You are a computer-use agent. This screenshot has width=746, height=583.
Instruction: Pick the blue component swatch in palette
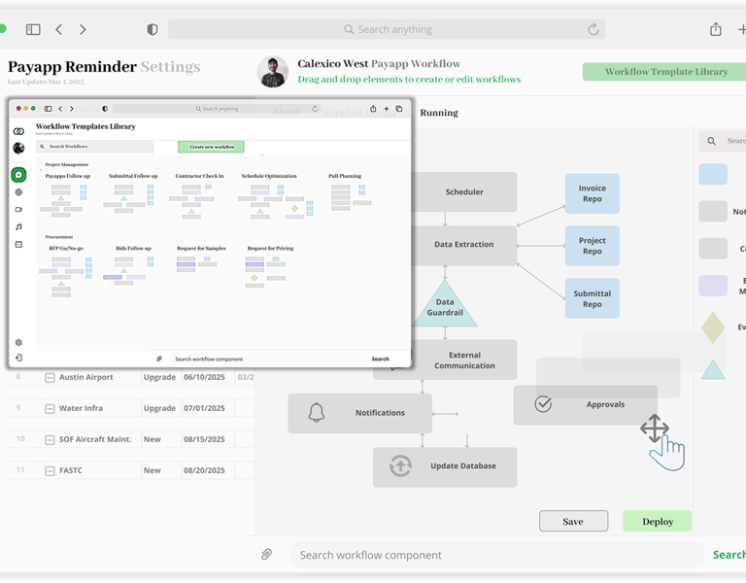coord(713,174)
